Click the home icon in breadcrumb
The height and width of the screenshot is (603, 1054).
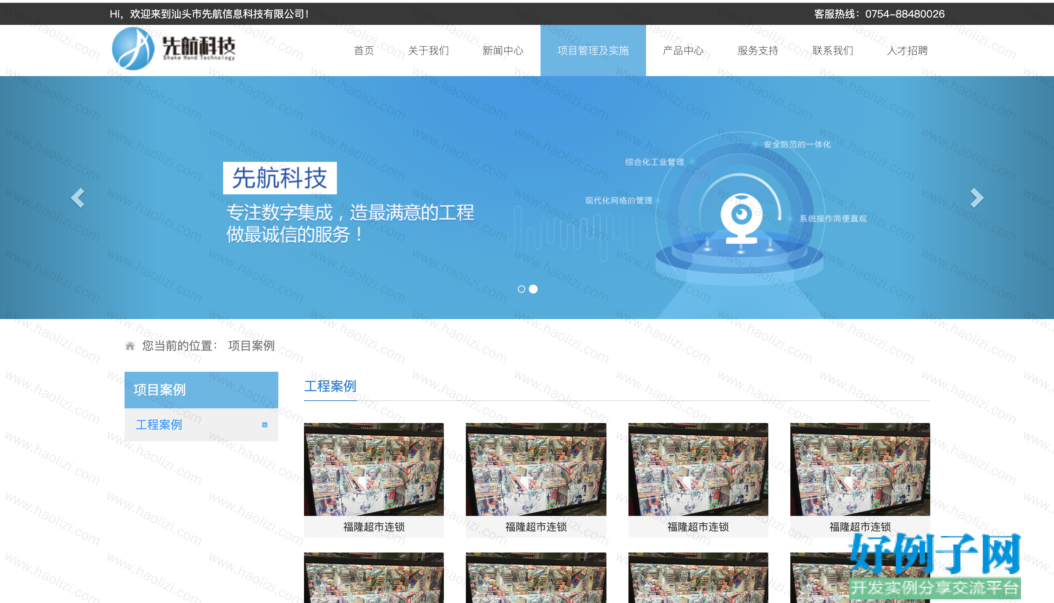pyautogui.click(x=130, y=346)
